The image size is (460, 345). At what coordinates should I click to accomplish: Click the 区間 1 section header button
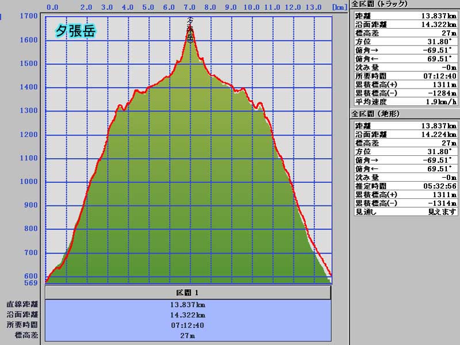pyautogui.click(x=188, y=293)
